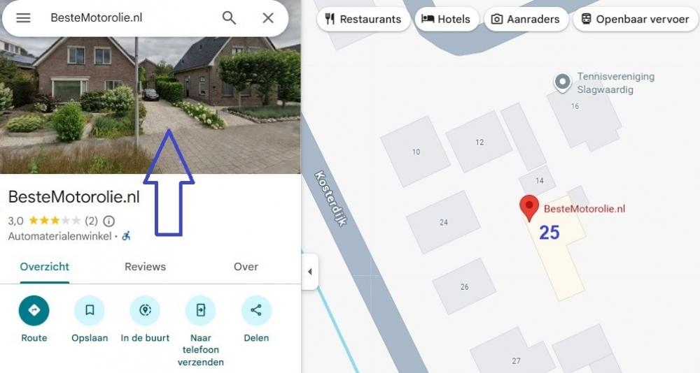700x373 pixels.
Task: Save place with Opslaan bookmark icon
Action: [x=90, y=310]
